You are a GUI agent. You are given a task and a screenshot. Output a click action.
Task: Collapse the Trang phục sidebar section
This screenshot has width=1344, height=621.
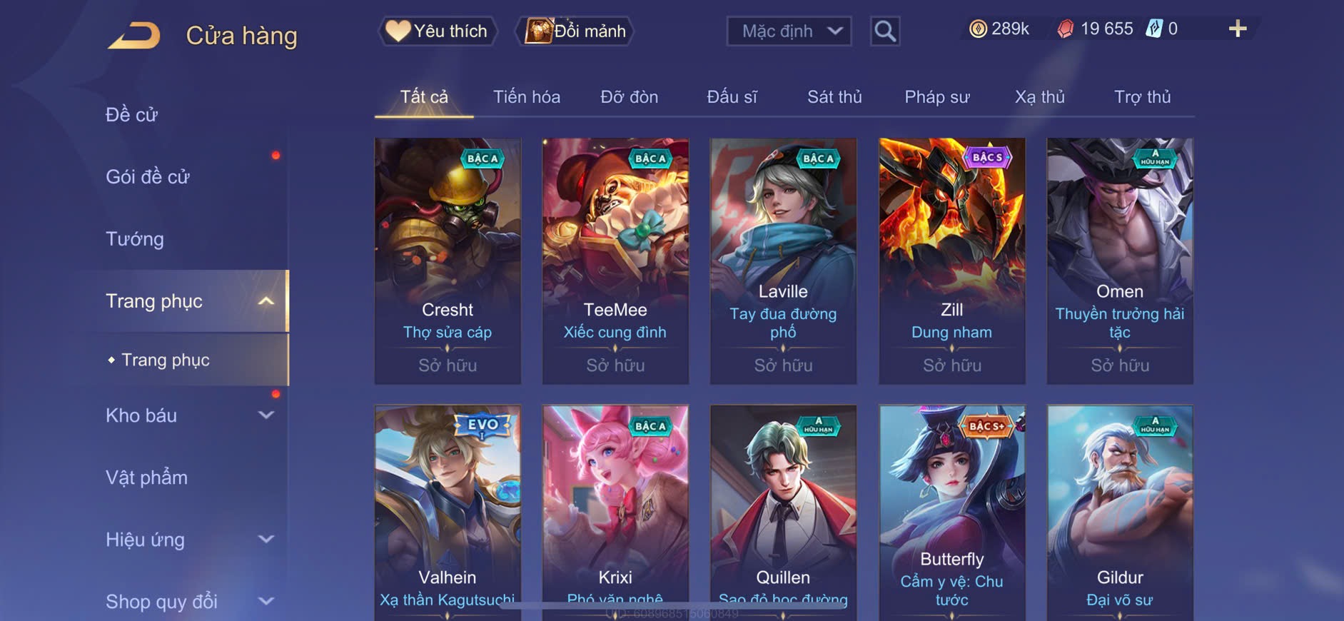coord(266,301)
